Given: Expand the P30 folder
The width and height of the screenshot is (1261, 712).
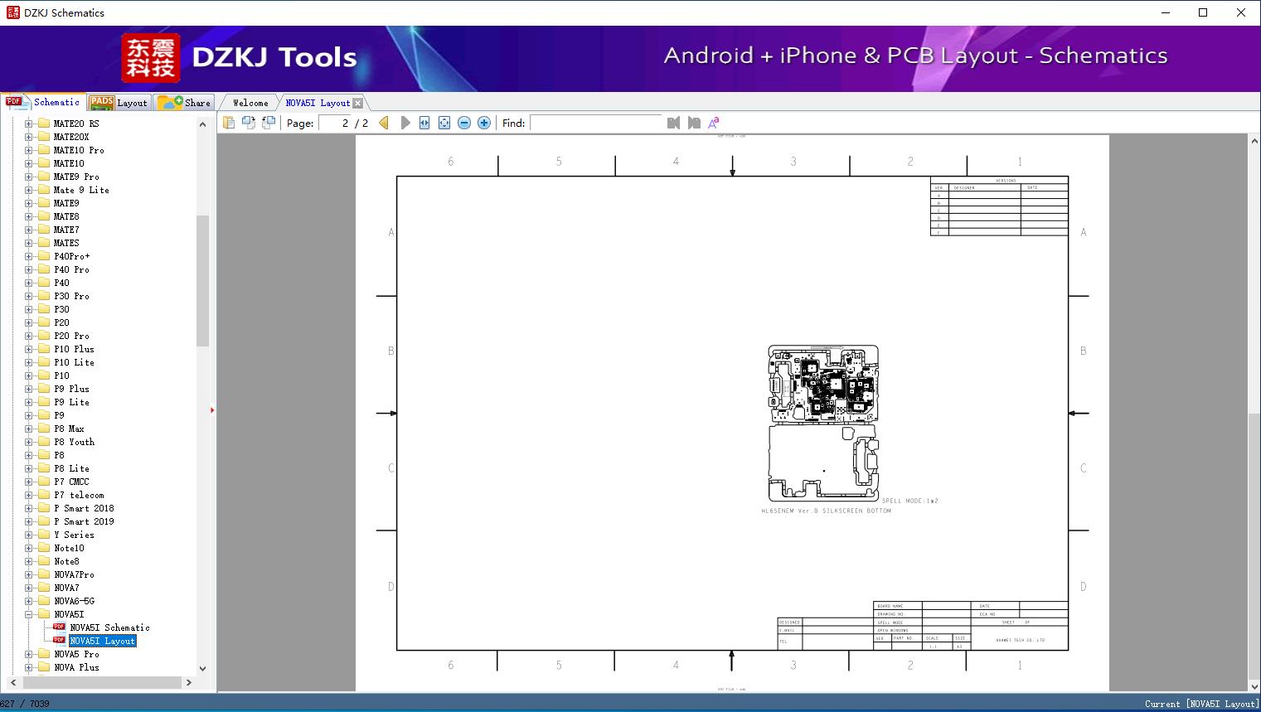Looking at the screenshot, I should click(x=28, y=309).
